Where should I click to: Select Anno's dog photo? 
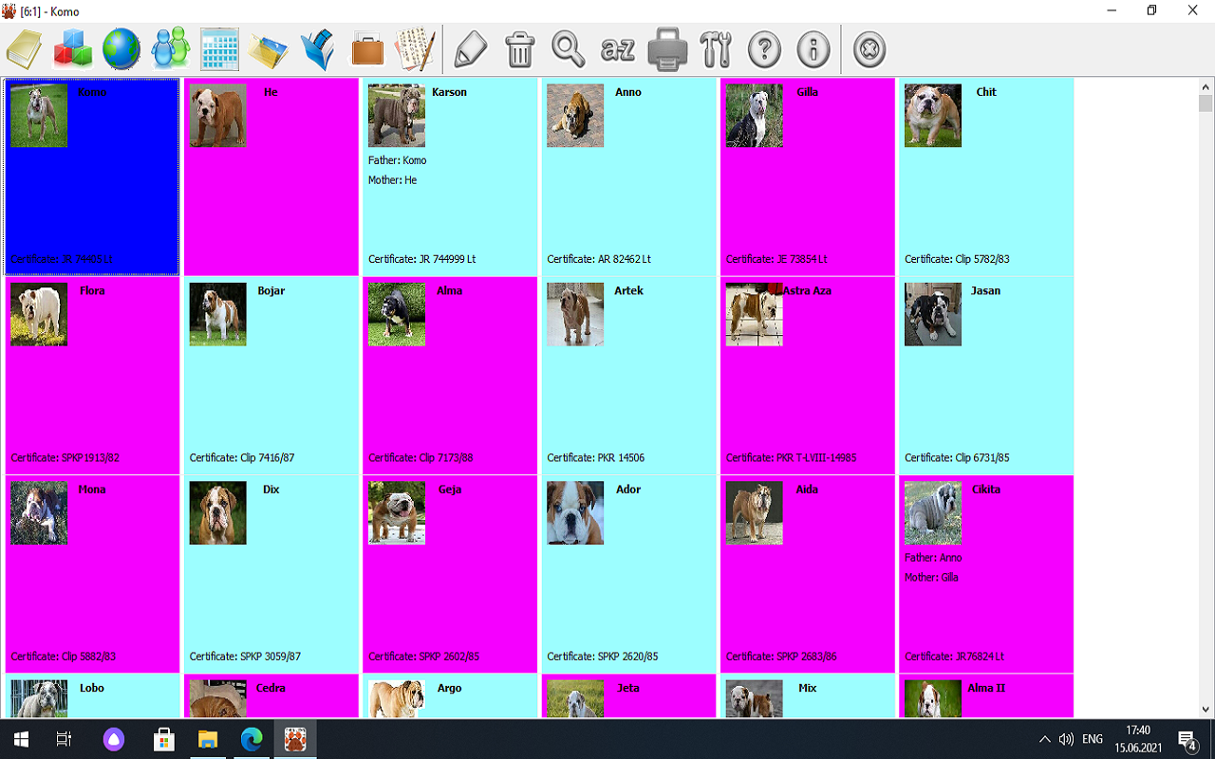pyautogui.click(x=575, y=116)
